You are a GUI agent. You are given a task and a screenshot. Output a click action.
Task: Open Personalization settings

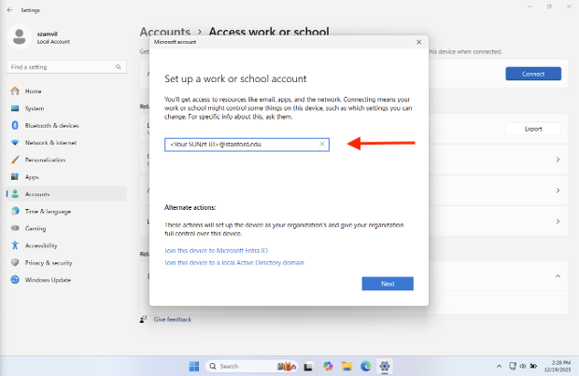click(x=66, y=160)
